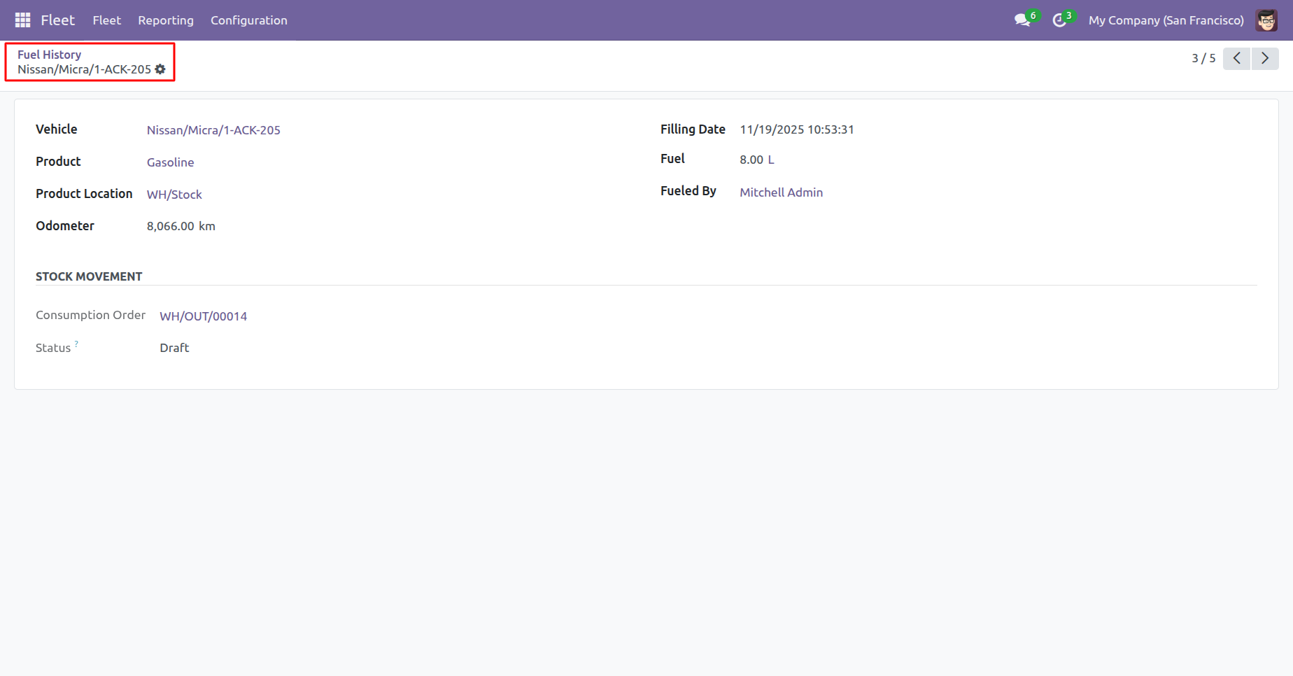This screenshot has height=676, width=1293.
Task: Click the fuel quantity 8.00
Action: [751, 160]
